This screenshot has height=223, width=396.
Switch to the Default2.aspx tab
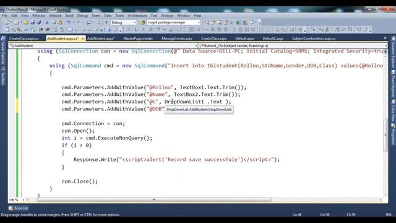pyautogui.click(x=273, y=38)
